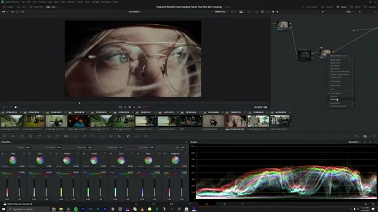Expand the LUT submenu

tap(340, 89)
